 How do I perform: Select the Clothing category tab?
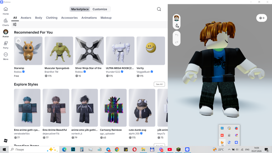(x=52, y=18)
